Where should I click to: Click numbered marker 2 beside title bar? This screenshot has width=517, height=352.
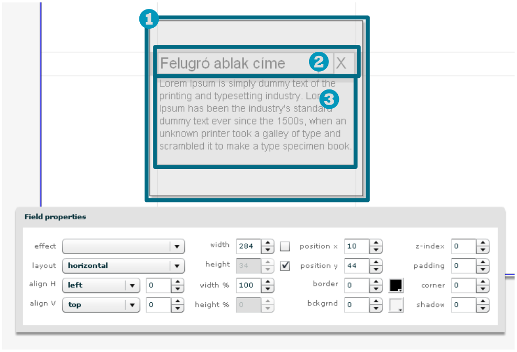[319, 62]
